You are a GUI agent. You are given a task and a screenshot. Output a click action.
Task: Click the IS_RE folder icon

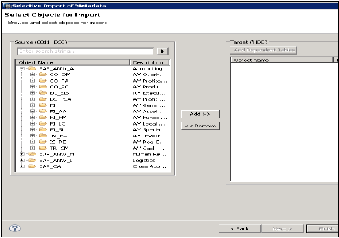43,142
